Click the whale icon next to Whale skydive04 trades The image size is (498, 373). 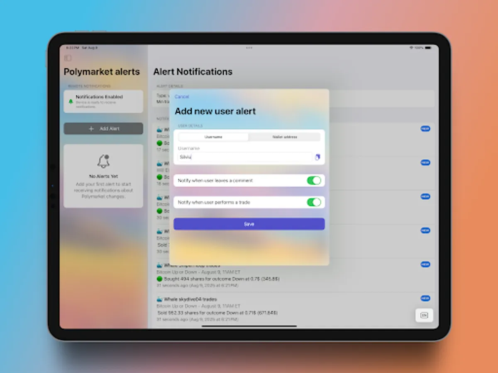(159, 299)
